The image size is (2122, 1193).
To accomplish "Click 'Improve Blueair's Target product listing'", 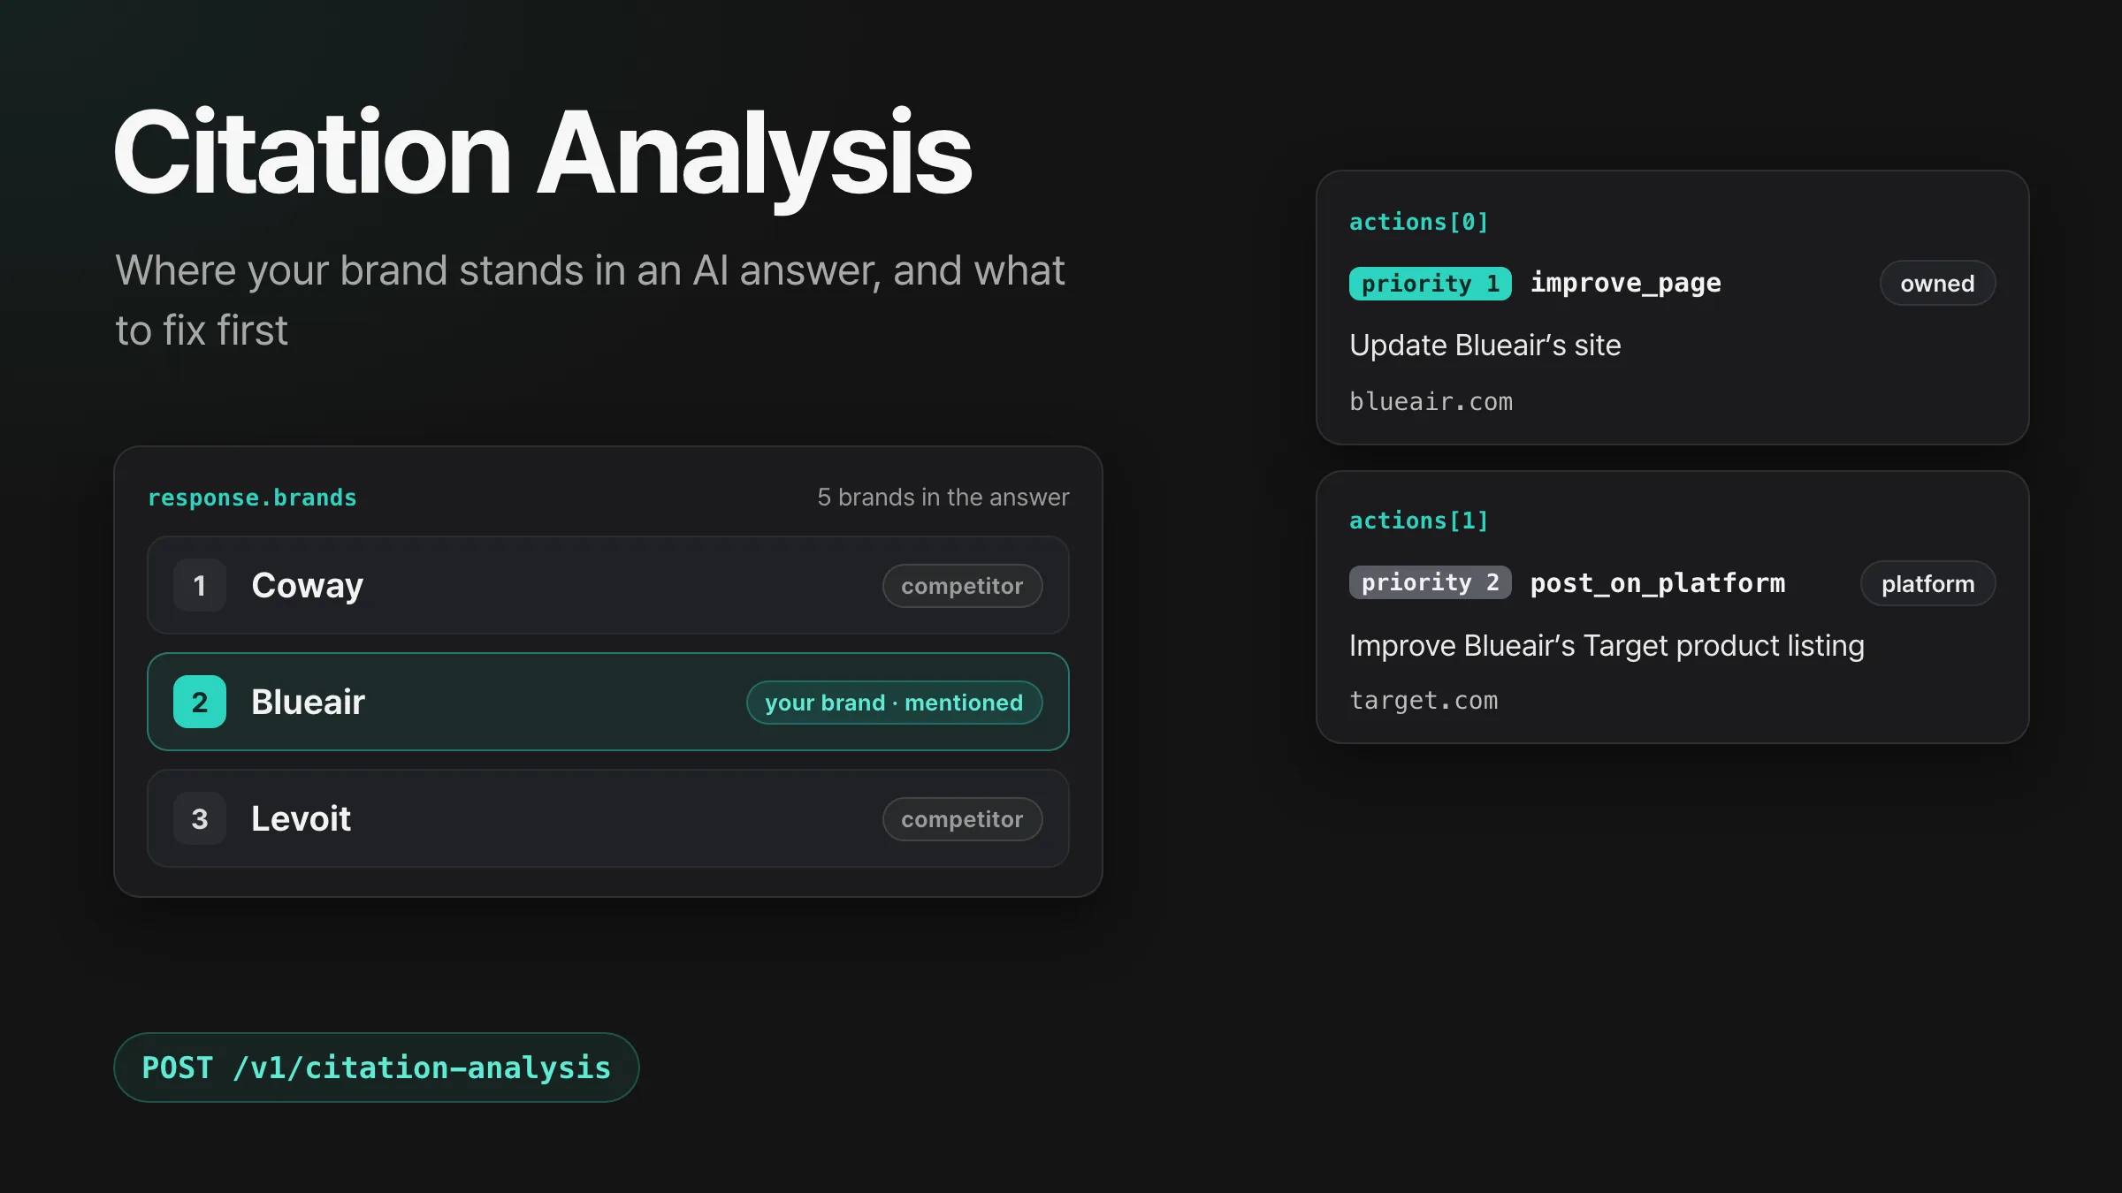I will pyautogui.click(x=1607, y=645).
